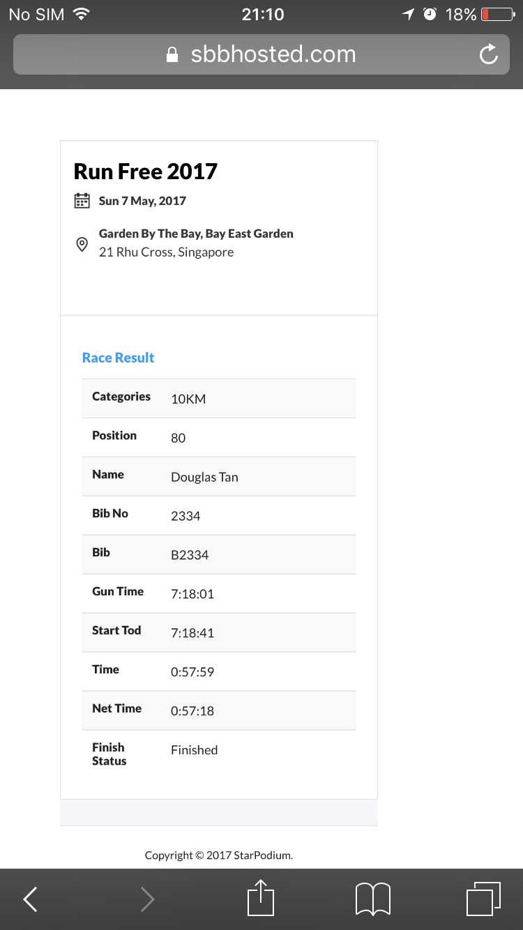Tap the location pin icon

point(82,244)
